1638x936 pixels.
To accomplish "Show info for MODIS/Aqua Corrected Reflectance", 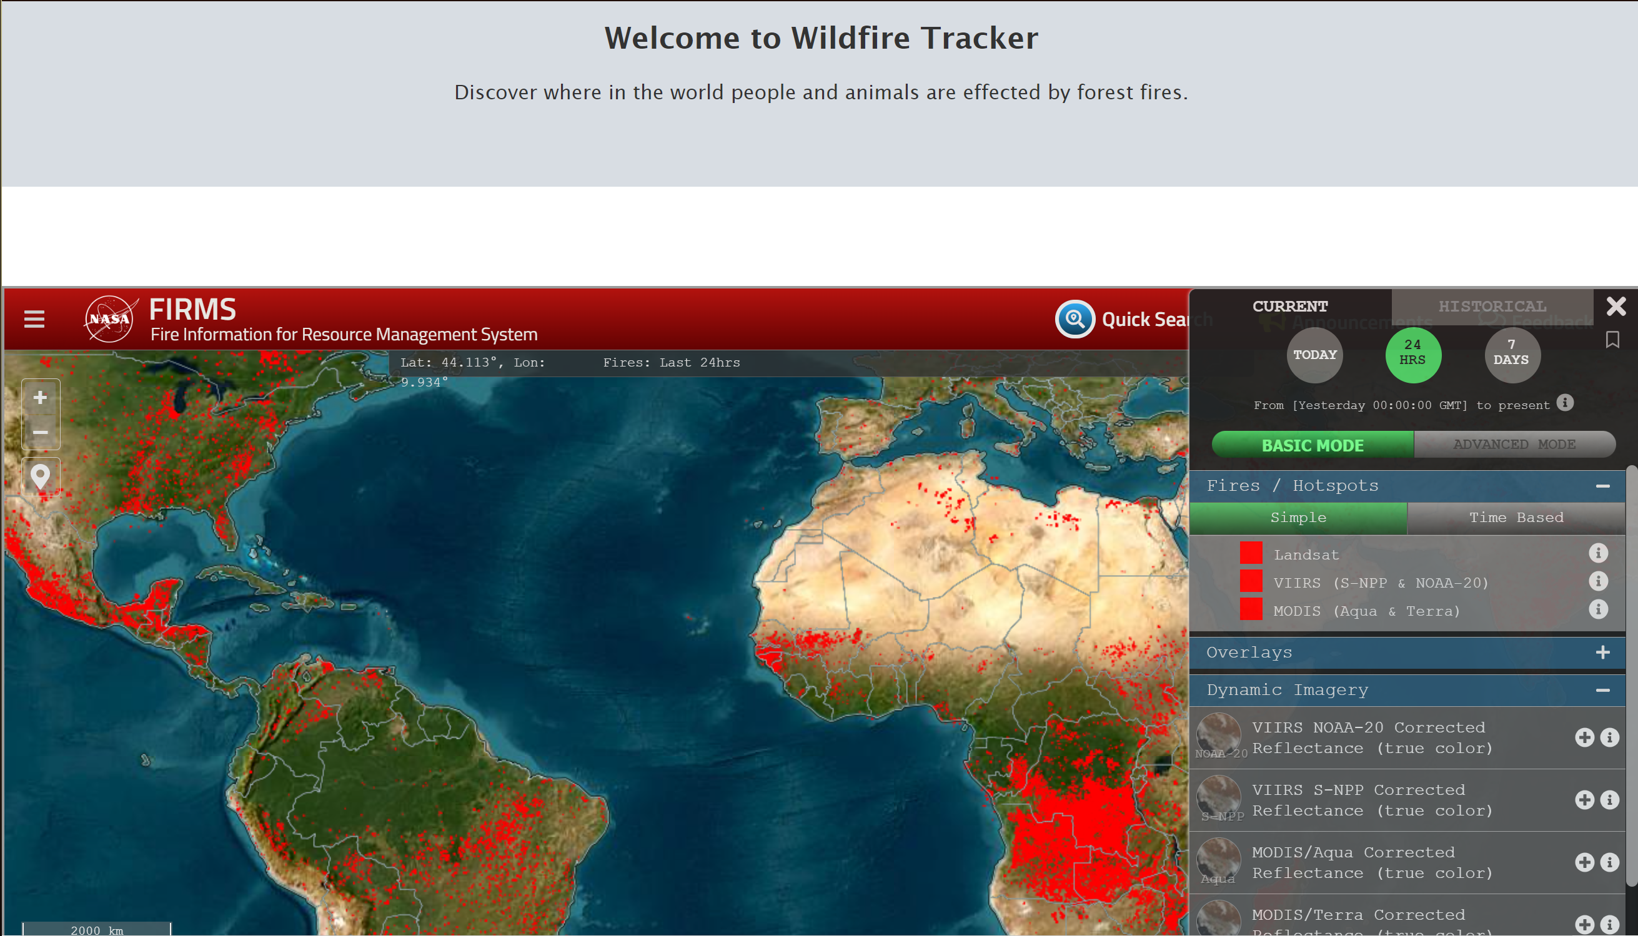I will [x=1609, y=862].
